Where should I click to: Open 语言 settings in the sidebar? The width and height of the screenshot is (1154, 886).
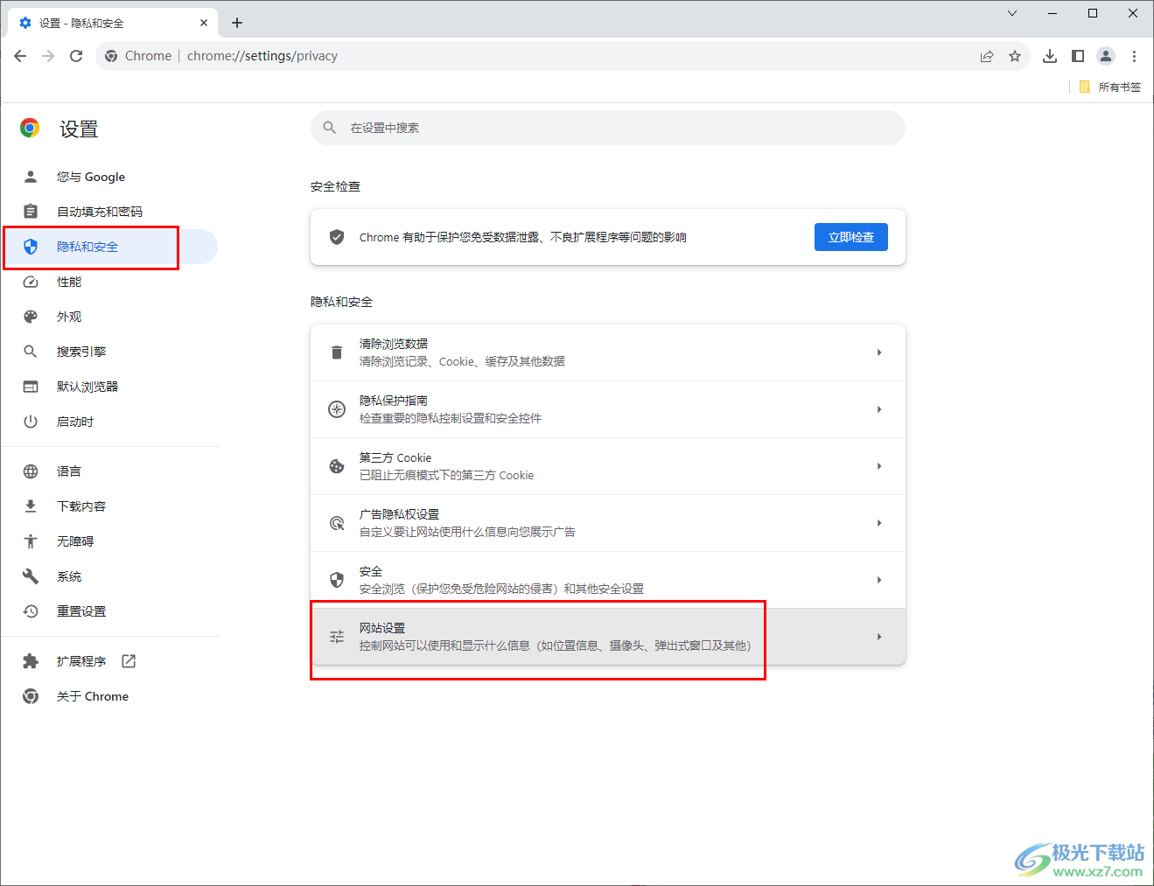tap(110, 471)
